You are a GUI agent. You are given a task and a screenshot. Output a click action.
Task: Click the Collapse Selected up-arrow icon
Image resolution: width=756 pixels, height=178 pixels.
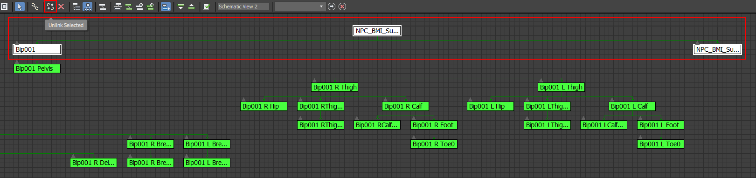pyautogui.click(x=191, y=7)
